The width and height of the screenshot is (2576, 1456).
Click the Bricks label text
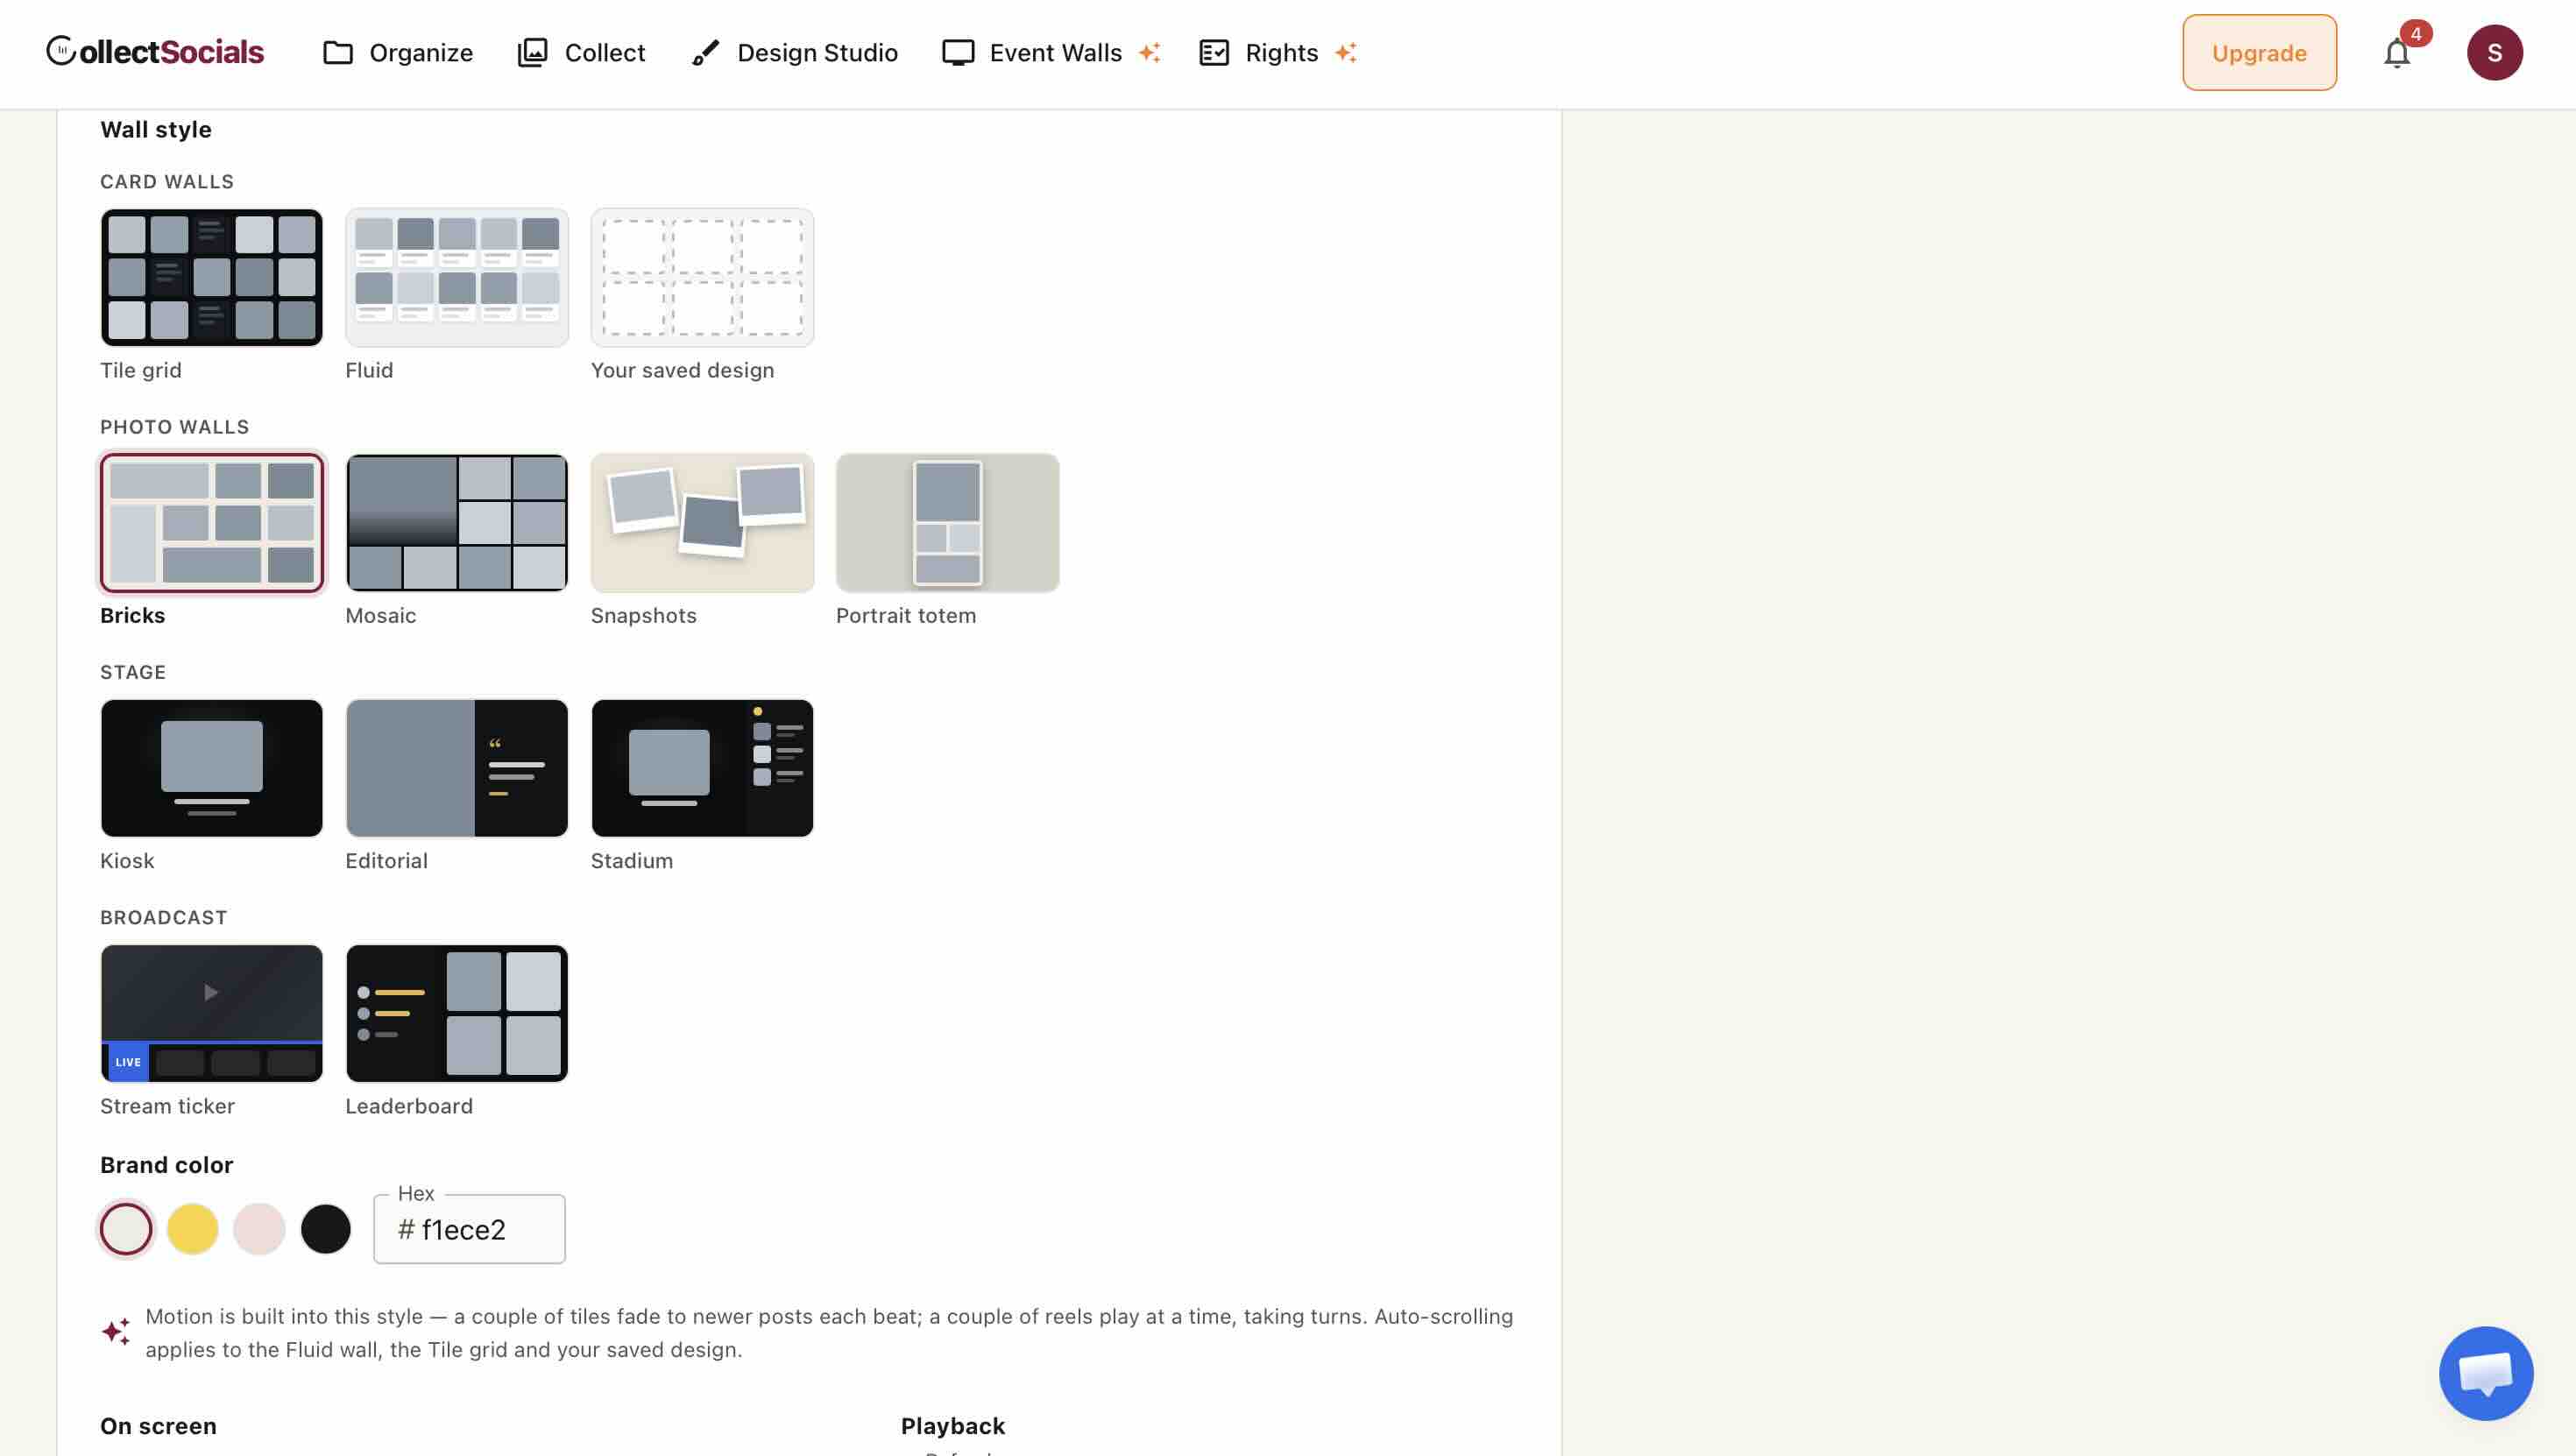pos(132,616)
